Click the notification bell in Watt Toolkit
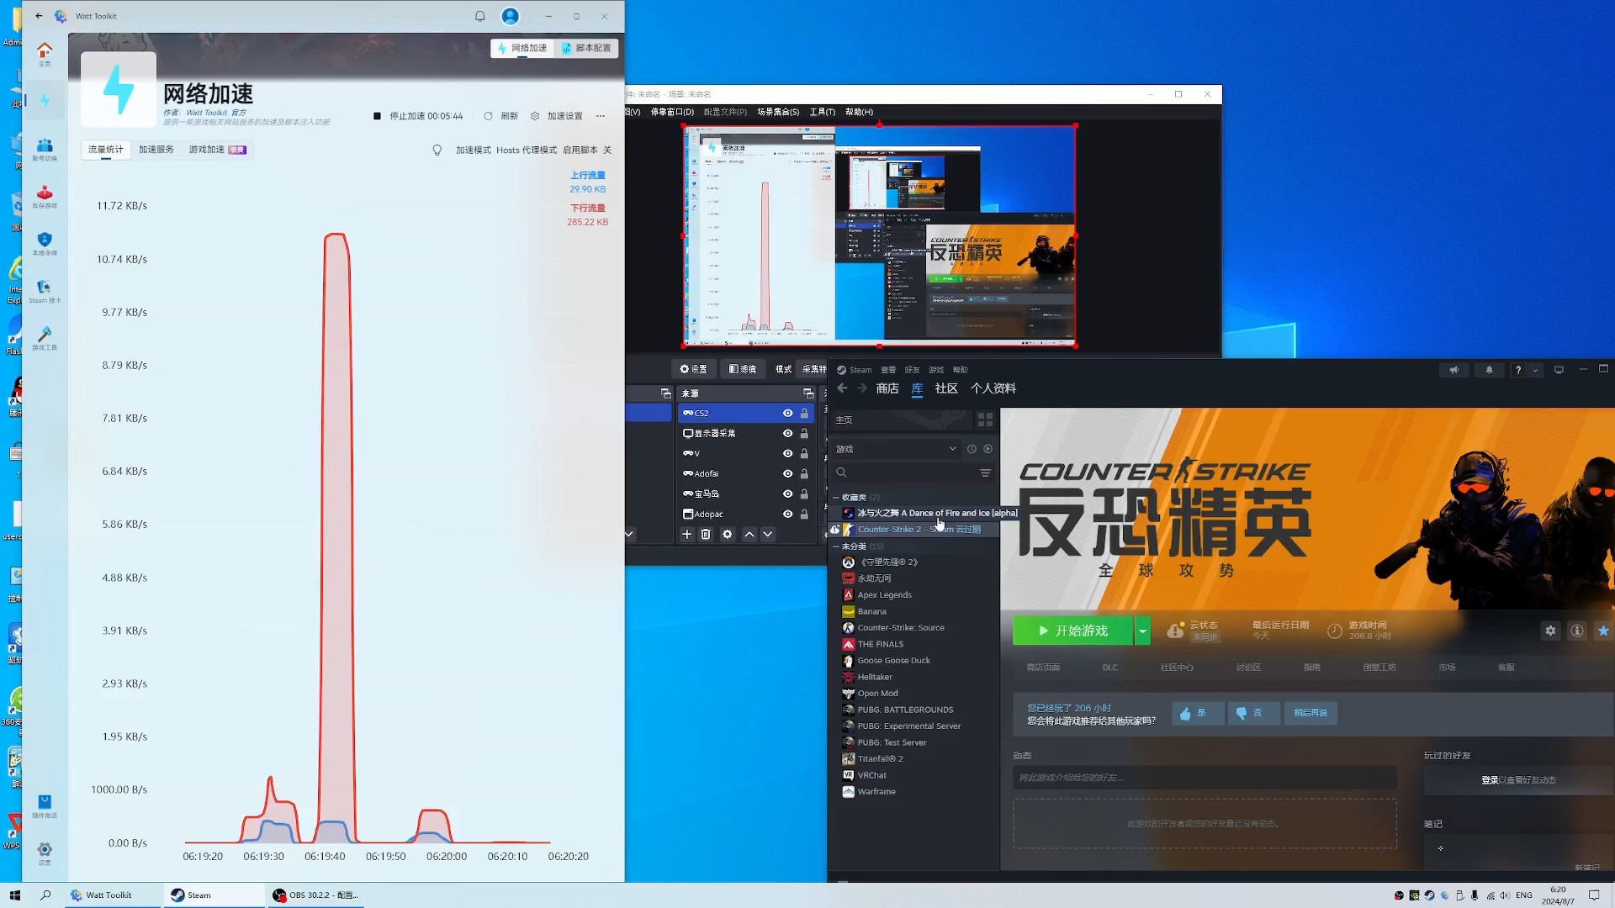Viewport: 1615px width, 908px height. pos(479,16)
